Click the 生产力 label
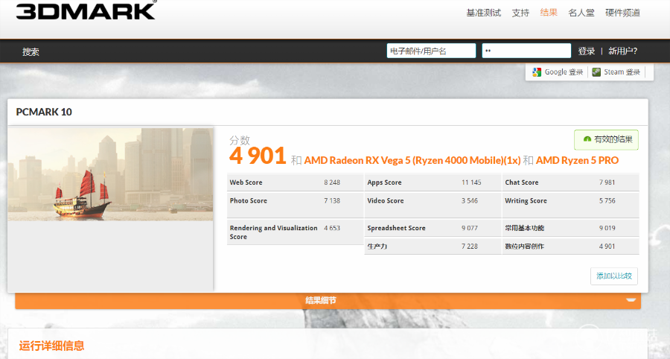This screenshot has width=670, height=359. pyautogui.click(x=377, y=247)
